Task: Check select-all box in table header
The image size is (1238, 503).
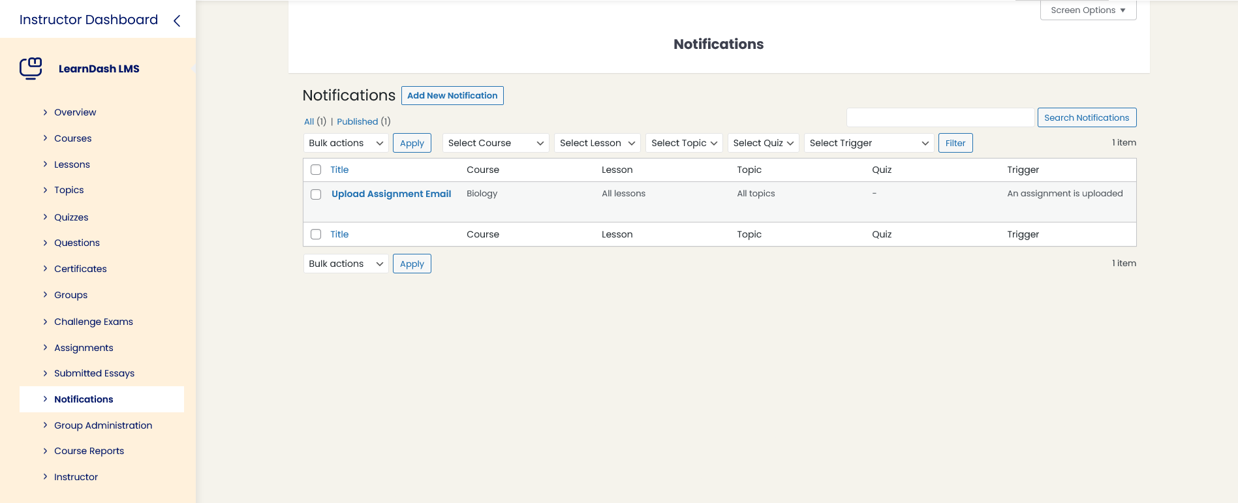Action: 316,170
